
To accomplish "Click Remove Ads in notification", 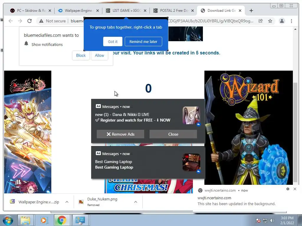I will coord(120,134).
